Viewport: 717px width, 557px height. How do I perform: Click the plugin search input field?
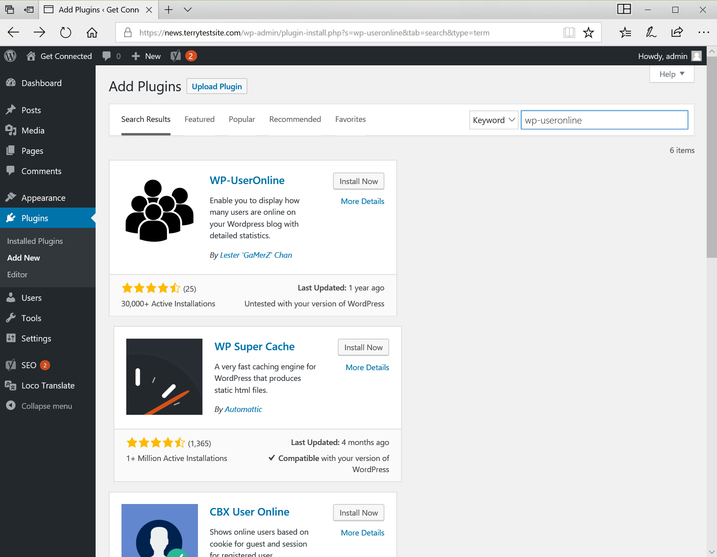point(604,120)
